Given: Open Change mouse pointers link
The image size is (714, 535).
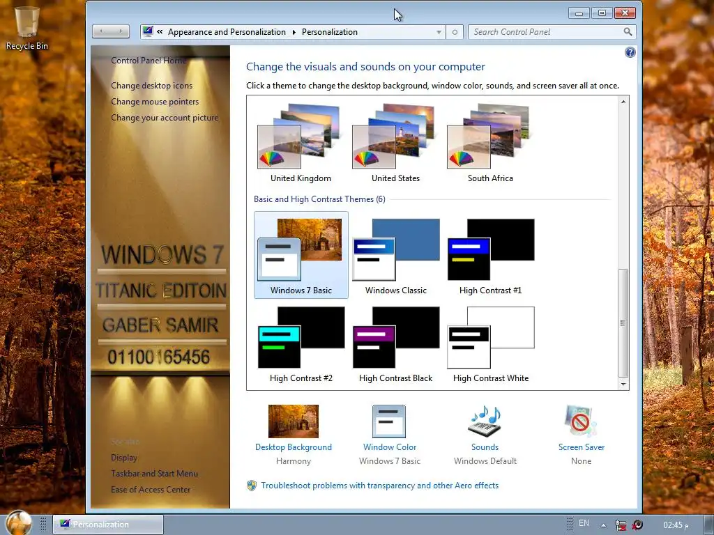Looking at the screenshot, I should click(155, 102).
